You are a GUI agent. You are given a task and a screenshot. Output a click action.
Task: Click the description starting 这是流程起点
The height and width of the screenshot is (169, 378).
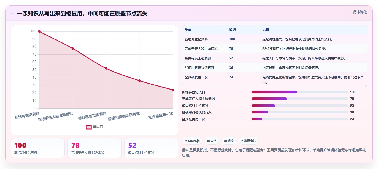(297, 39)
